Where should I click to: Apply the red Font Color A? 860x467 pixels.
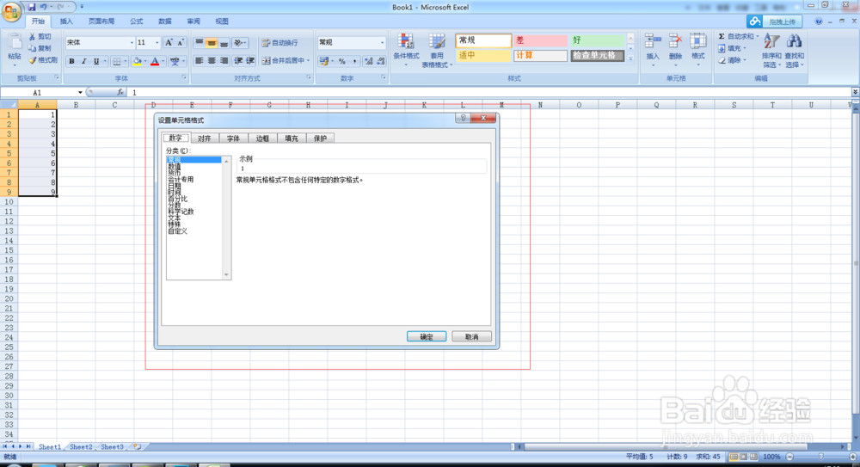click(x=155, y=61)
